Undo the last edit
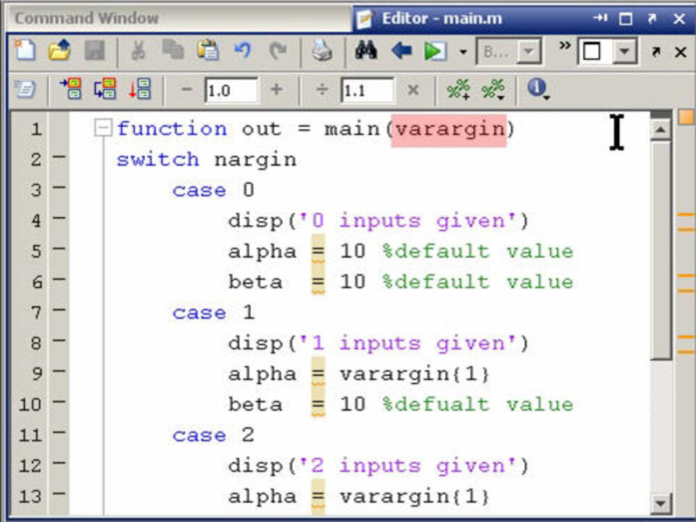The width and height of the screenshot is (696, 522). tap(243, 51)
